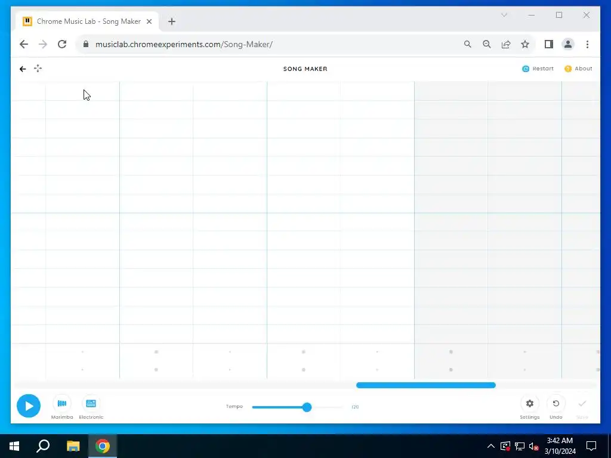Start playback with the blue play button

coord(29,406)
